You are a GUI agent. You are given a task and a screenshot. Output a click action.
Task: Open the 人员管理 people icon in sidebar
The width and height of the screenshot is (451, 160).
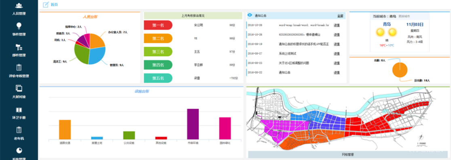19,6
